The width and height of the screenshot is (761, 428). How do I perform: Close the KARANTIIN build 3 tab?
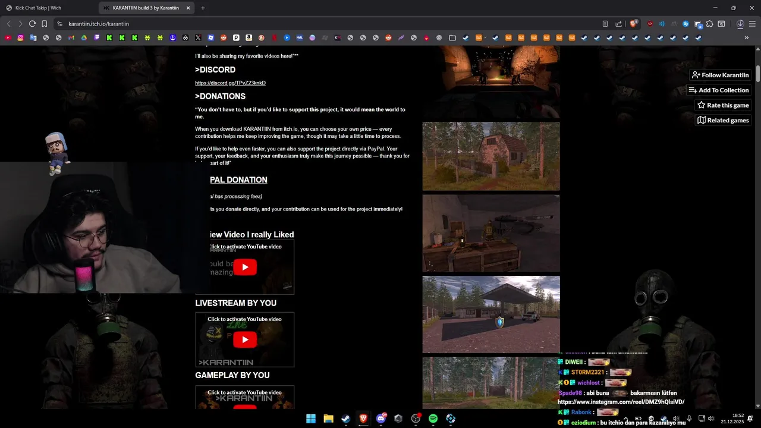(188, 8)
